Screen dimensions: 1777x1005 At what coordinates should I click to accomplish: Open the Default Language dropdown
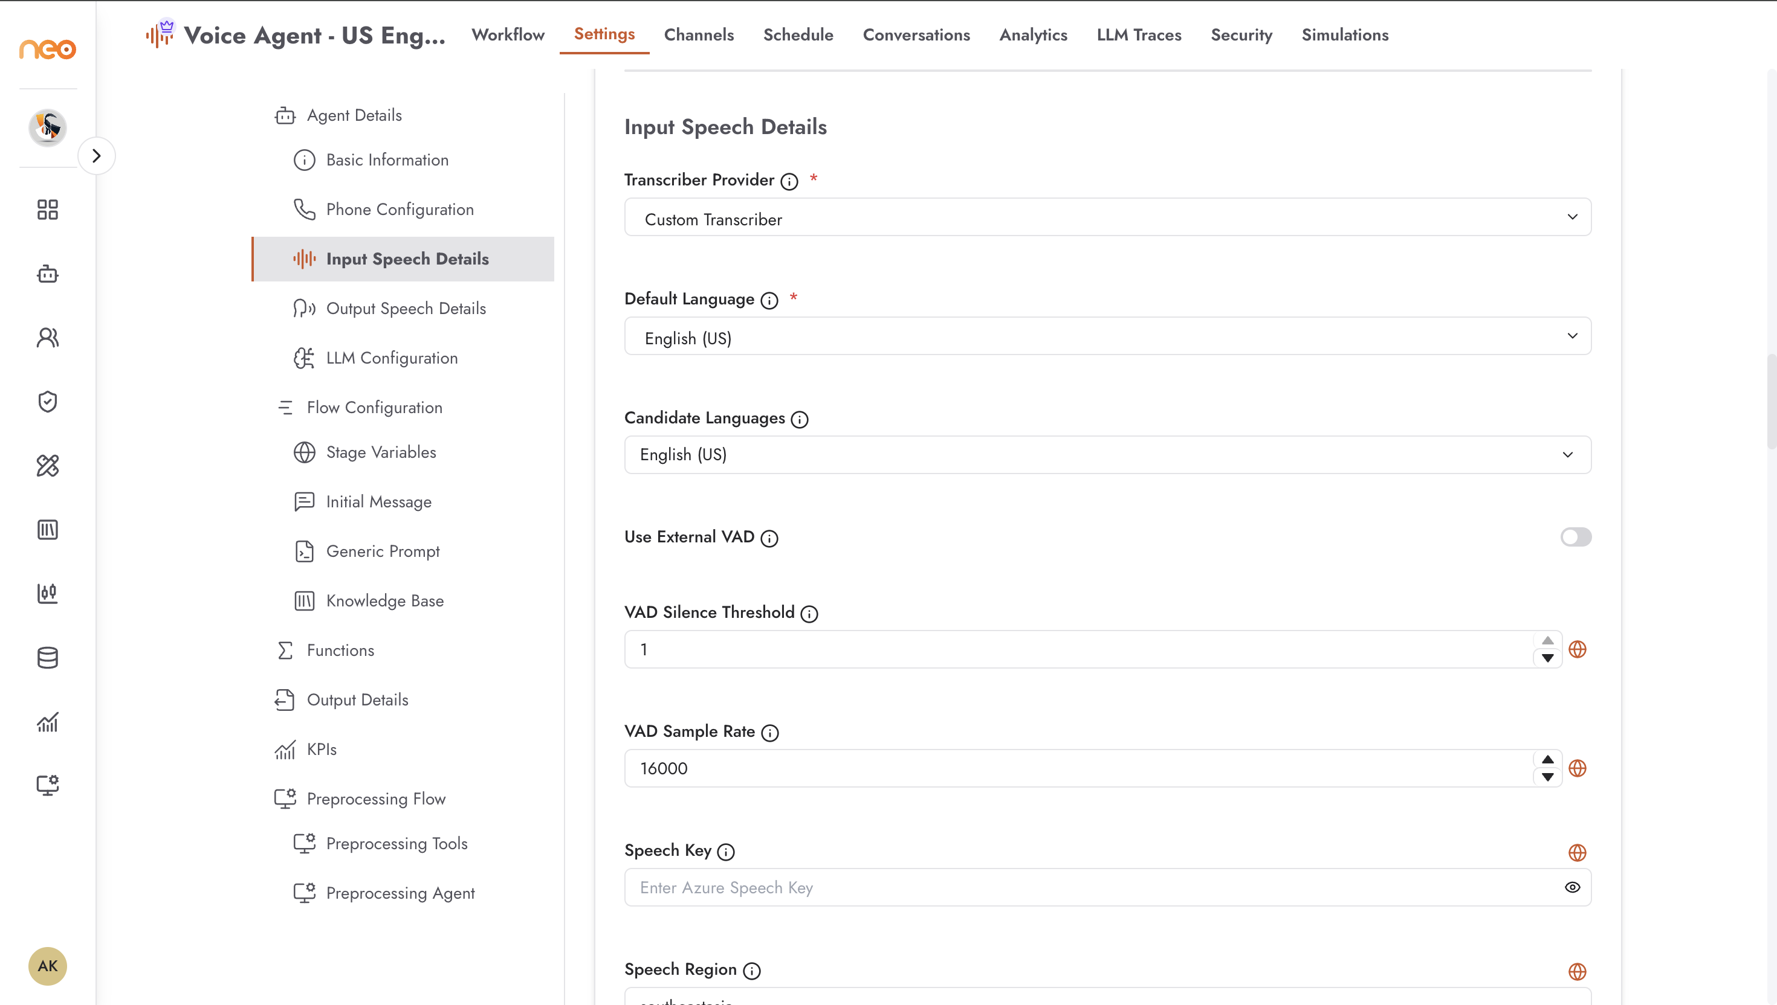1107,335
